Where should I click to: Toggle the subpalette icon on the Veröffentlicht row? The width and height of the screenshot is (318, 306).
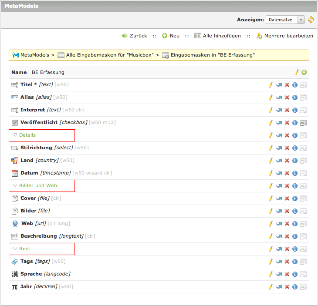pos(303,123)
